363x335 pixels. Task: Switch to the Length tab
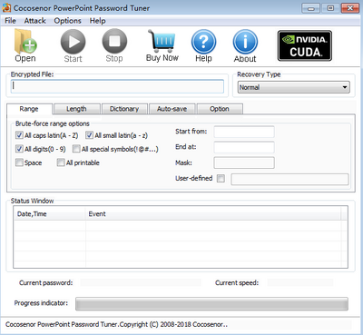pos(76,109)
